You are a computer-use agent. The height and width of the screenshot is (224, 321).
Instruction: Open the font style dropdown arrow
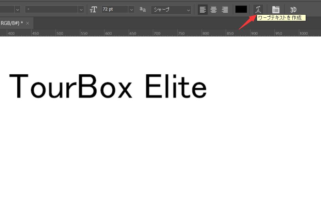click(x=81, y=10)
